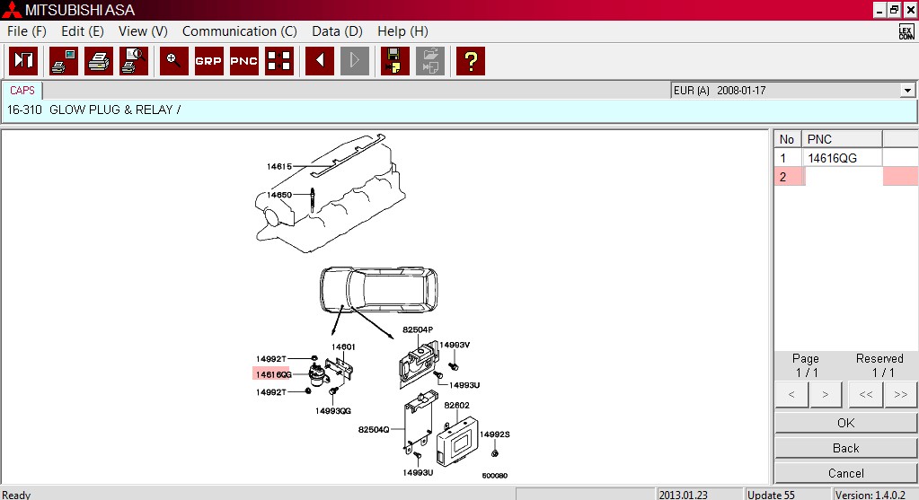Click the four-squares illustration list icon
The image size is (919, 500).
click(279, 61)
